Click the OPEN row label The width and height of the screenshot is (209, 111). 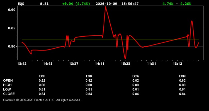tap(8, 80)
